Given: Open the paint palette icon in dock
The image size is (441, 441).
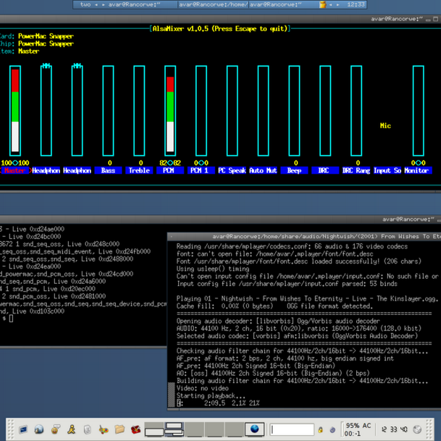Looking at the screenshot, I should tap(103, 429).
